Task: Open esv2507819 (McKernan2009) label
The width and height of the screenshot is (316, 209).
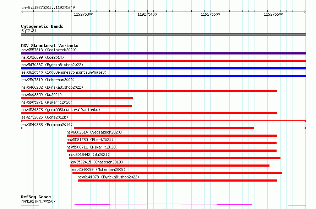Action: coord(48,80)
